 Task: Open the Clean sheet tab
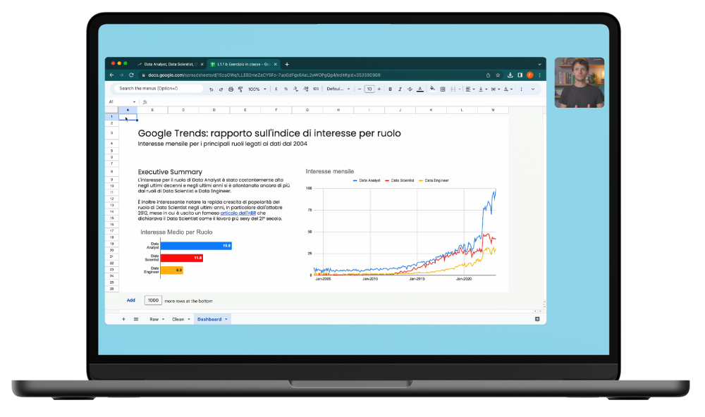click(x=178, y=318)
